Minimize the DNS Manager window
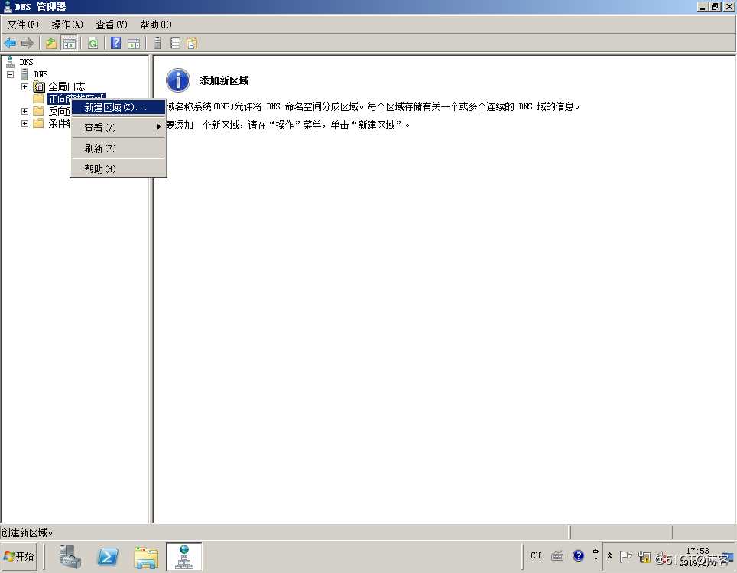 (703, 7)
